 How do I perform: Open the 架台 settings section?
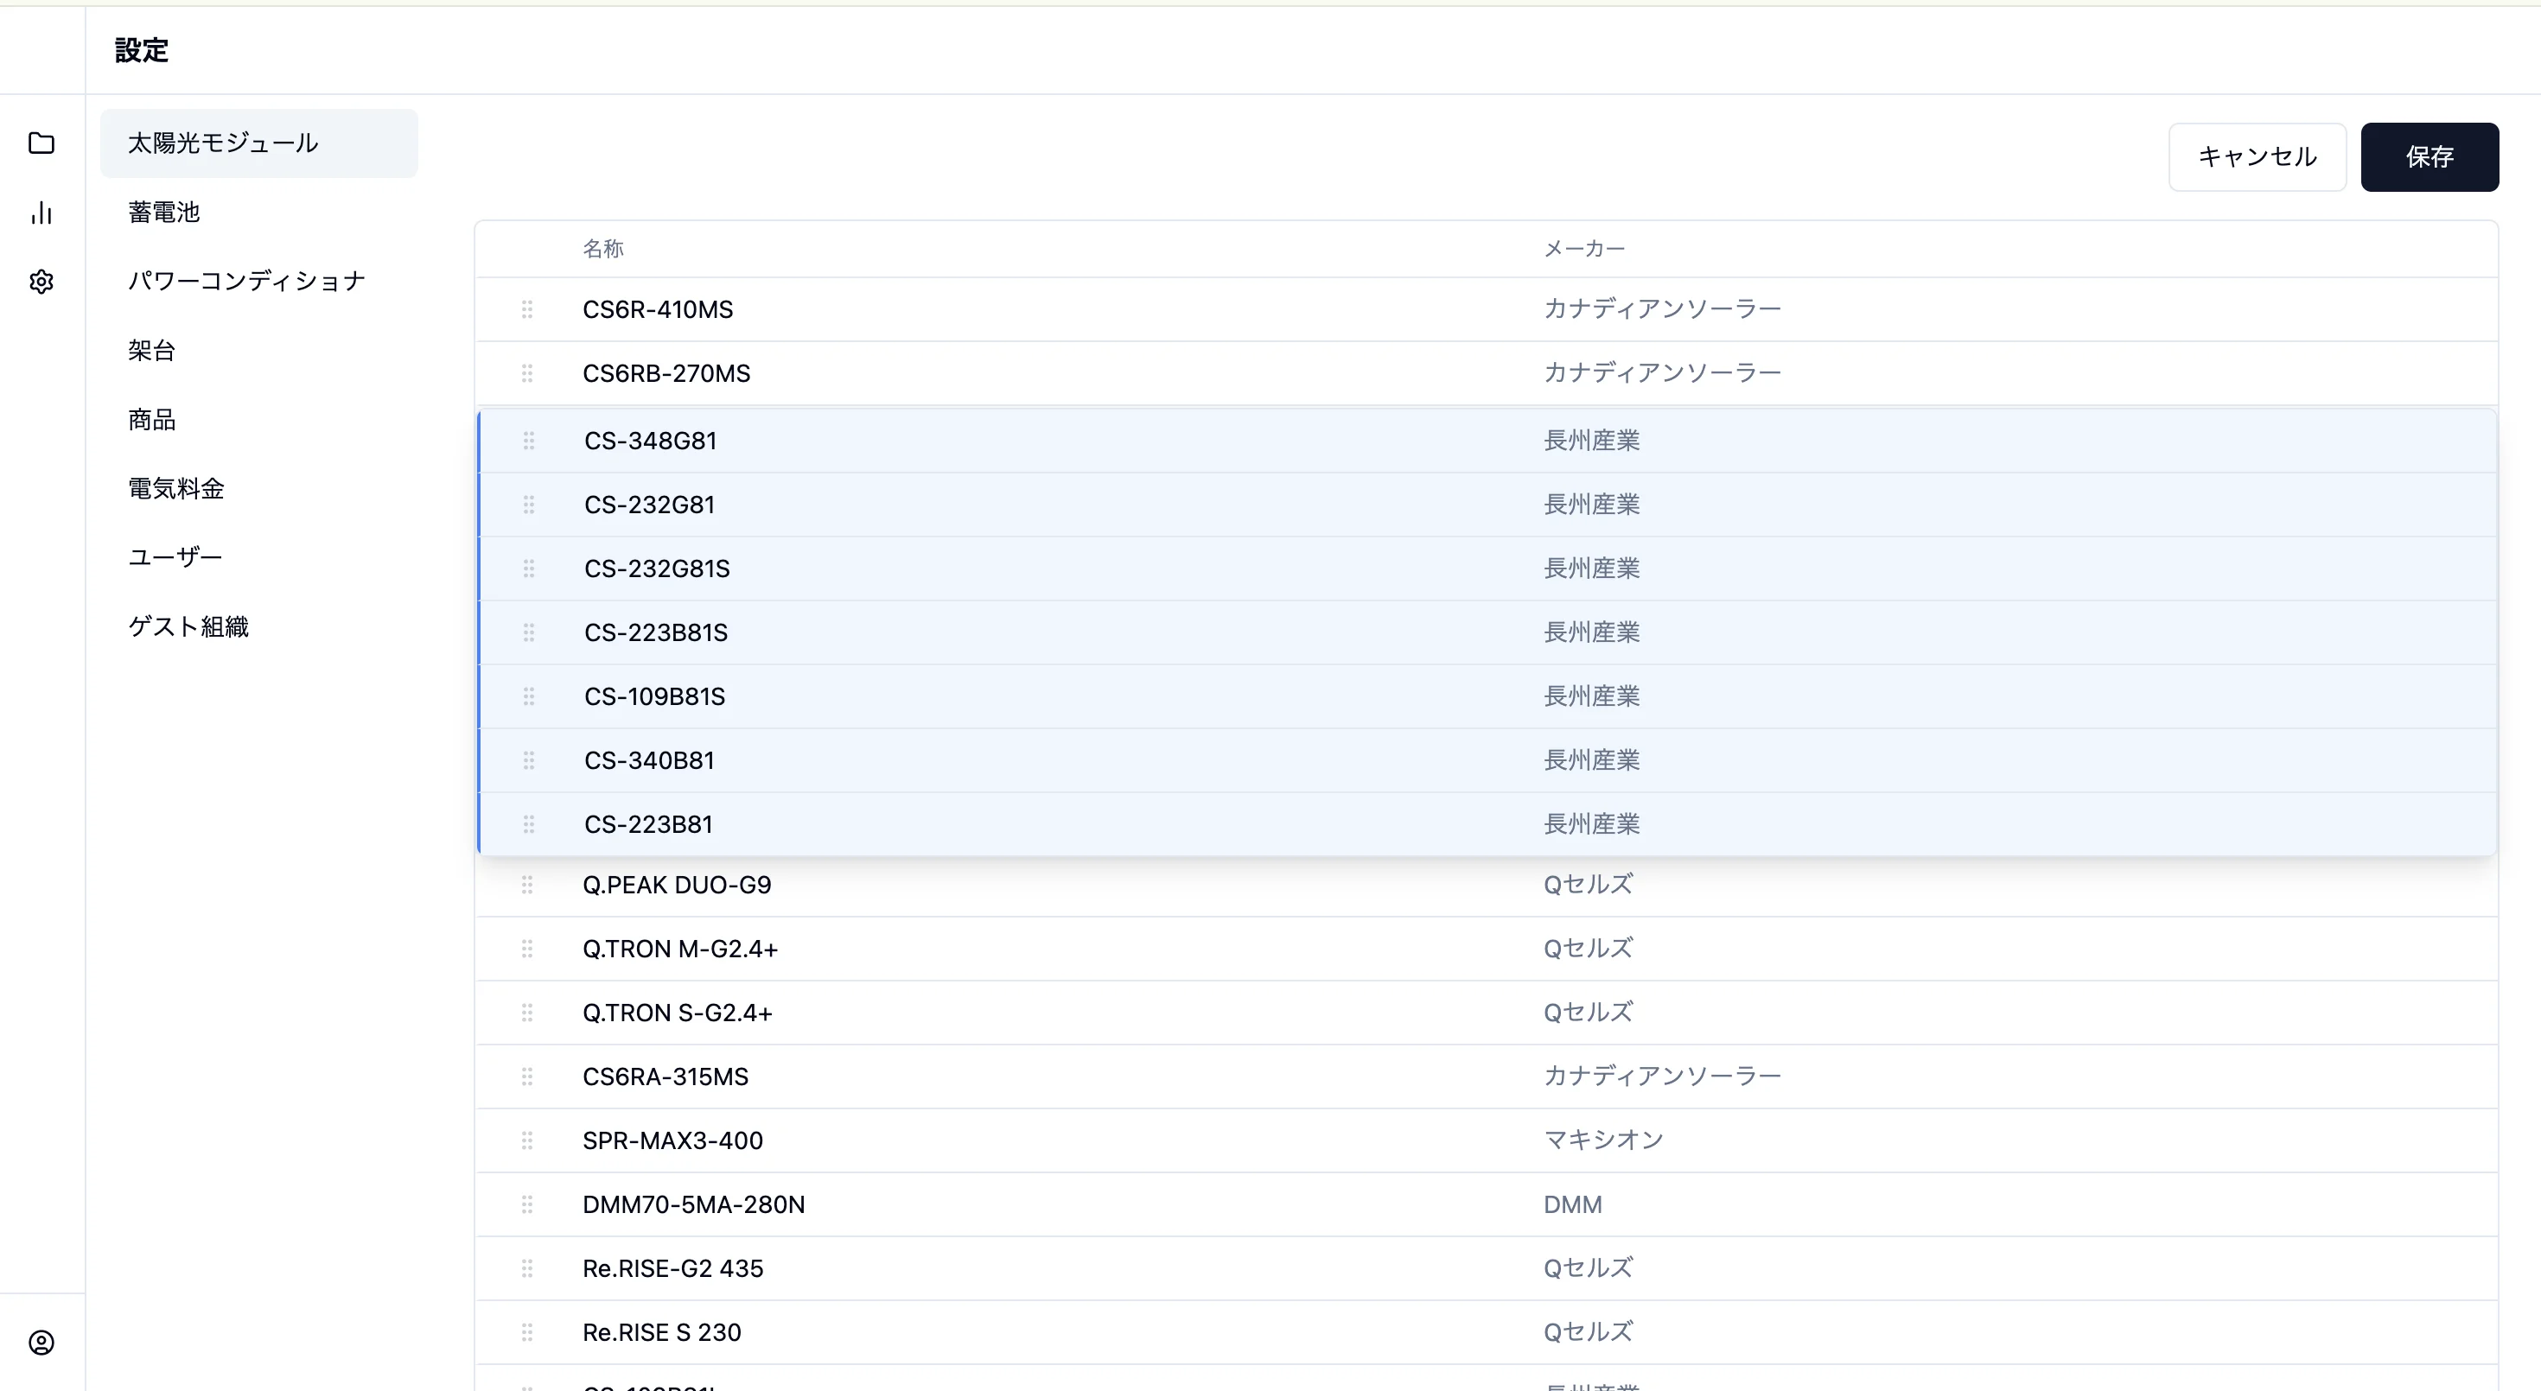click(258, 350)
